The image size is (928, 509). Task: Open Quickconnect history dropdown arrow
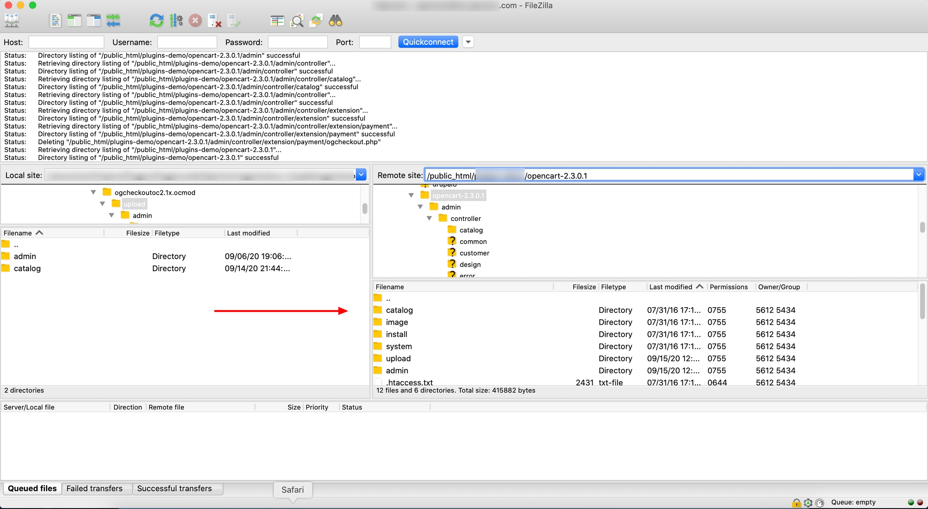click(x=468, y=42)
